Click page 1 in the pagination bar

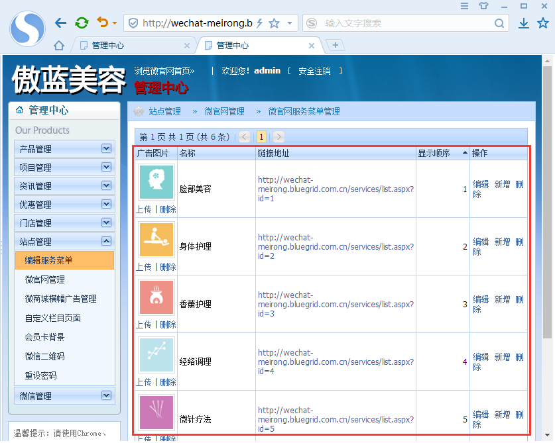coord(261,136)
